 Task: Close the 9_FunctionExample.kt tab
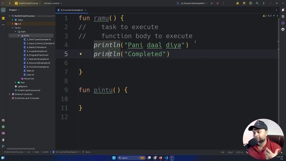click(x=85, y=10)
